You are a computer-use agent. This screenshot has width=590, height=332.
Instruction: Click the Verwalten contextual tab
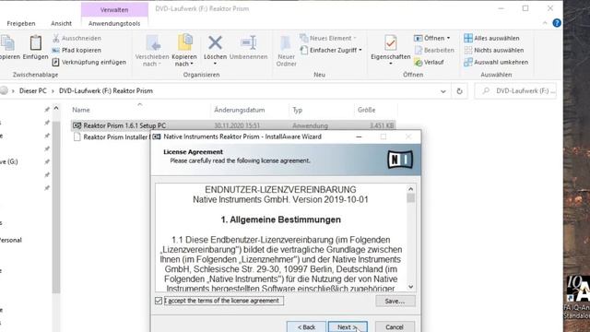[114, 10]
